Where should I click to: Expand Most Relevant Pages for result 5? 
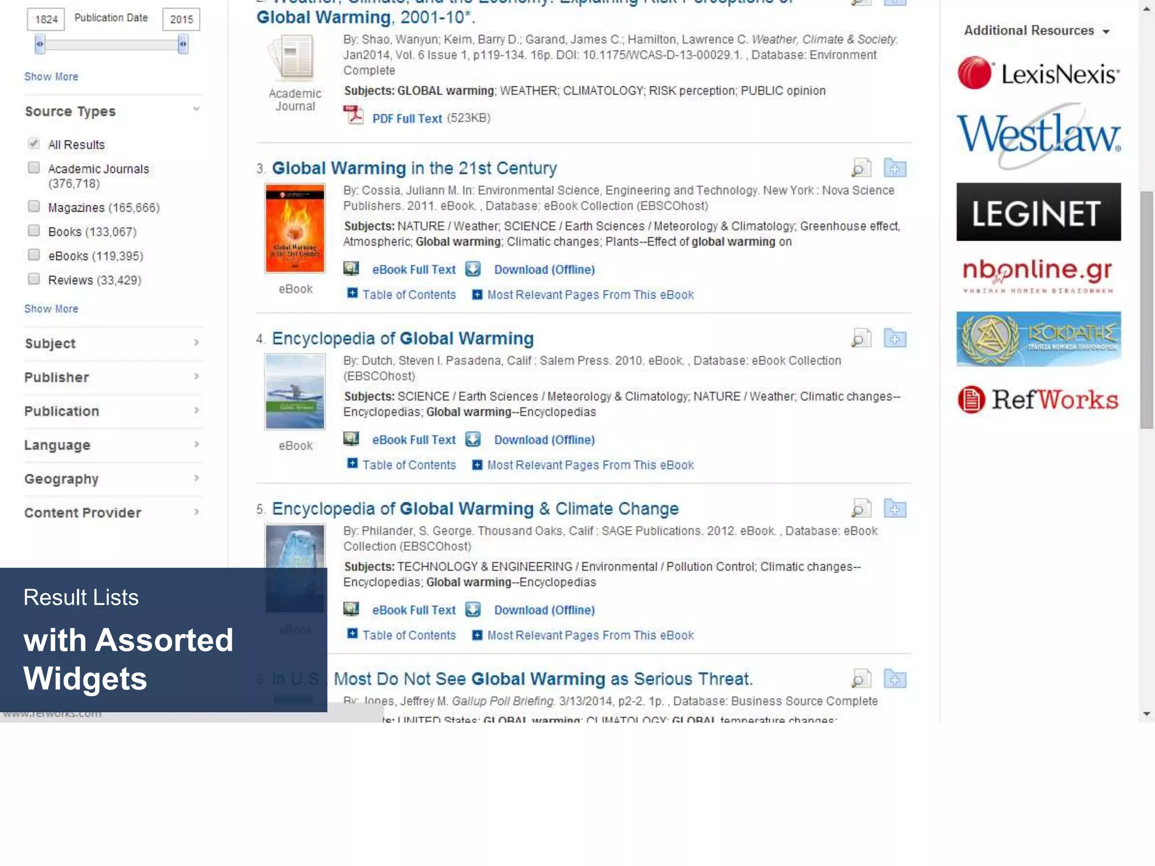pyautogui.click(x=583, y=635)
